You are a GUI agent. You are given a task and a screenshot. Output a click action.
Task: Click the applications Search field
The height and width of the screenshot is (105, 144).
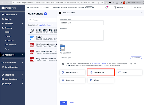[x=42, y=20]
